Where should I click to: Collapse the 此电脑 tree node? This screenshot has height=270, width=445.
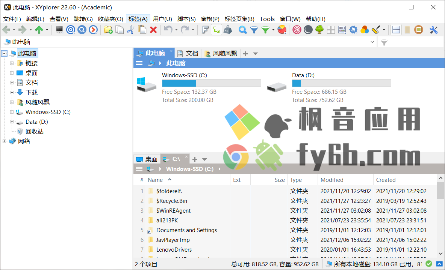4,53
